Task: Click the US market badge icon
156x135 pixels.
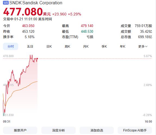Action: (6, 3)
